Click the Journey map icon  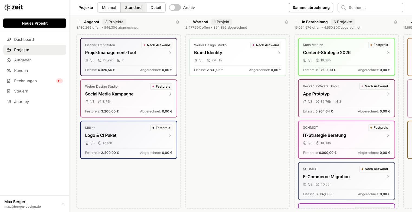point(9,102)
